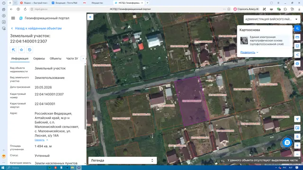Reload the browser page
The height and width of the screenshot is (170, 303).
25,9
